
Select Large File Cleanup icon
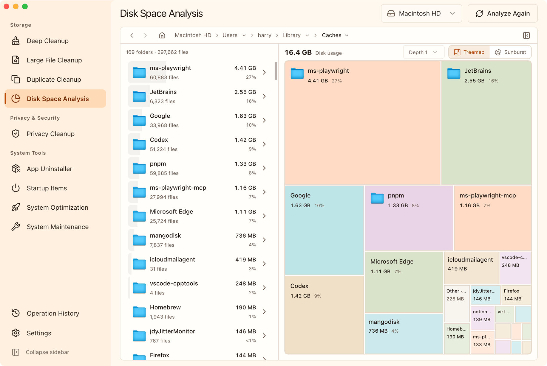tap(16, 60)
